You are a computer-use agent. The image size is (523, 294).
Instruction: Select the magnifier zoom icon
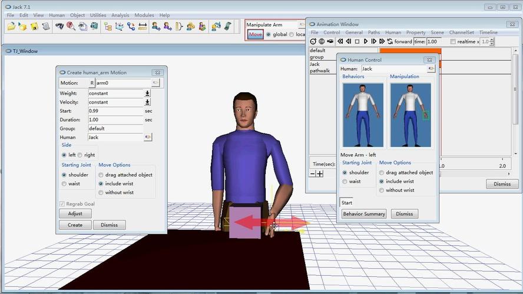point(71,26)
